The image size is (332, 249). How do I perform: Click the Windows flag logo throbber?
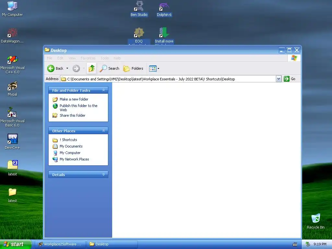[x=294, y=58]
